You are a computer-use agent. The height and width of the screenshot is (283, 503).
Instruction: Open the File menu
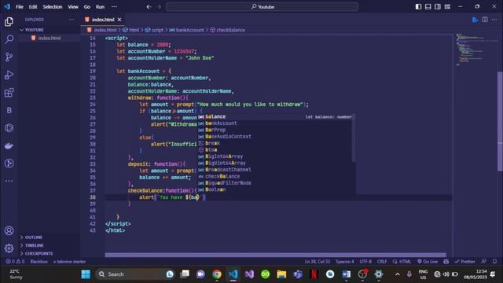coord(20,6)
